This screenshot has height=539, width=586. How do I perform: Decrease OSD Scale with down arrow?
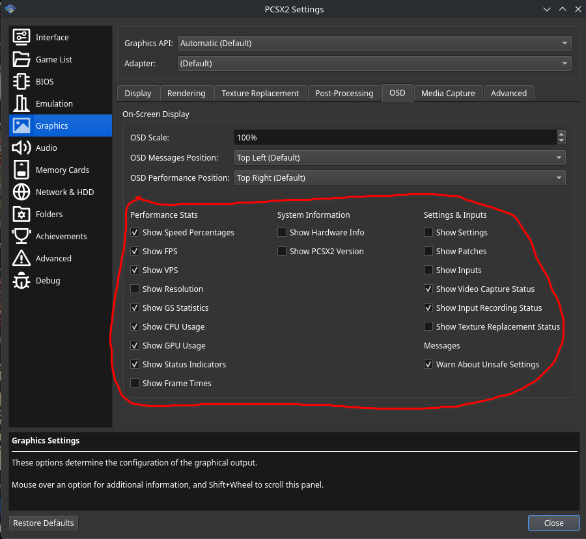[561, 140]
